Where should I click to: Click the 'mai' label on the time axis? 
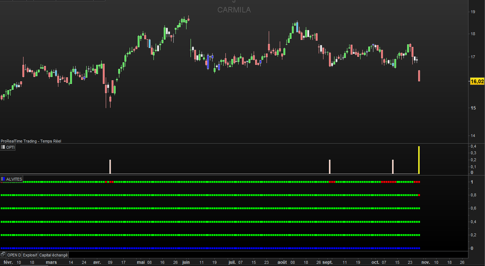coord(141,262)
